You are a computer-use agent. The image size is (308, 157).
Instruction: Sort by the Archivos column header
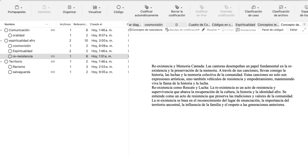pos(65,25)
